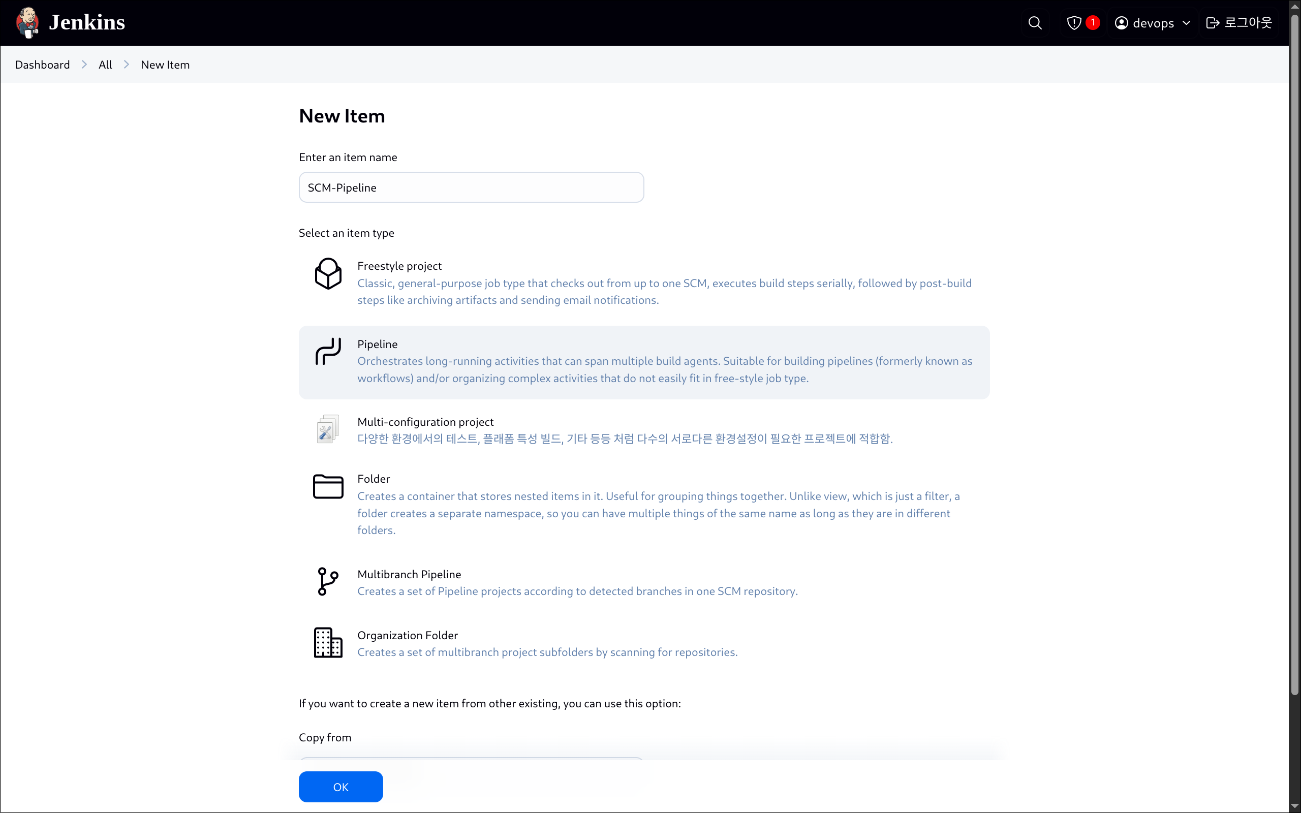Screen dimensions: 1301x813
Task: Select the Pipeline pipe icon
Action: tap(328, 351)
